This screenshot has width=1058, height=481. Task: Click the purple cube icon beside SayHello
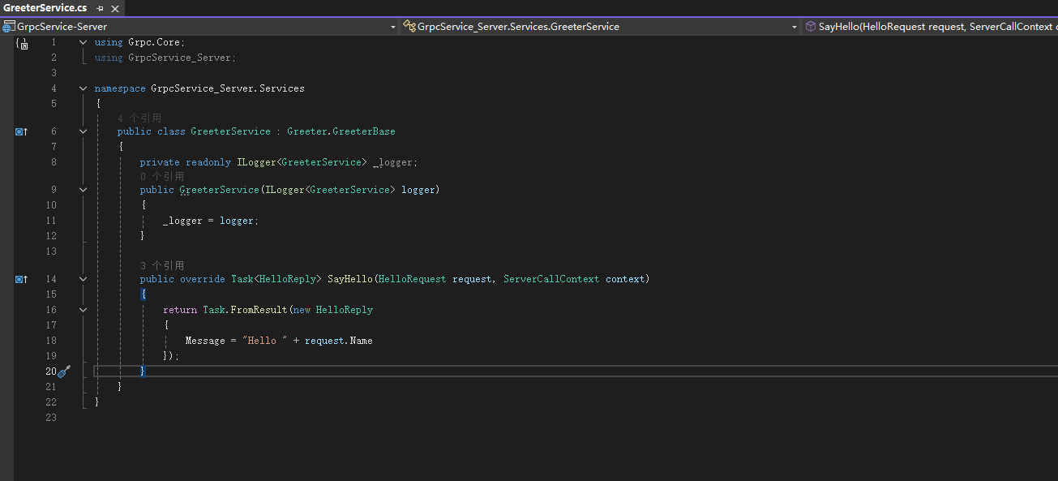click(x=810, y=27)
